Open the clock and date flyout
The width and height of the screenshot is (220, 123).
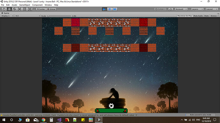tap(206, 120)
